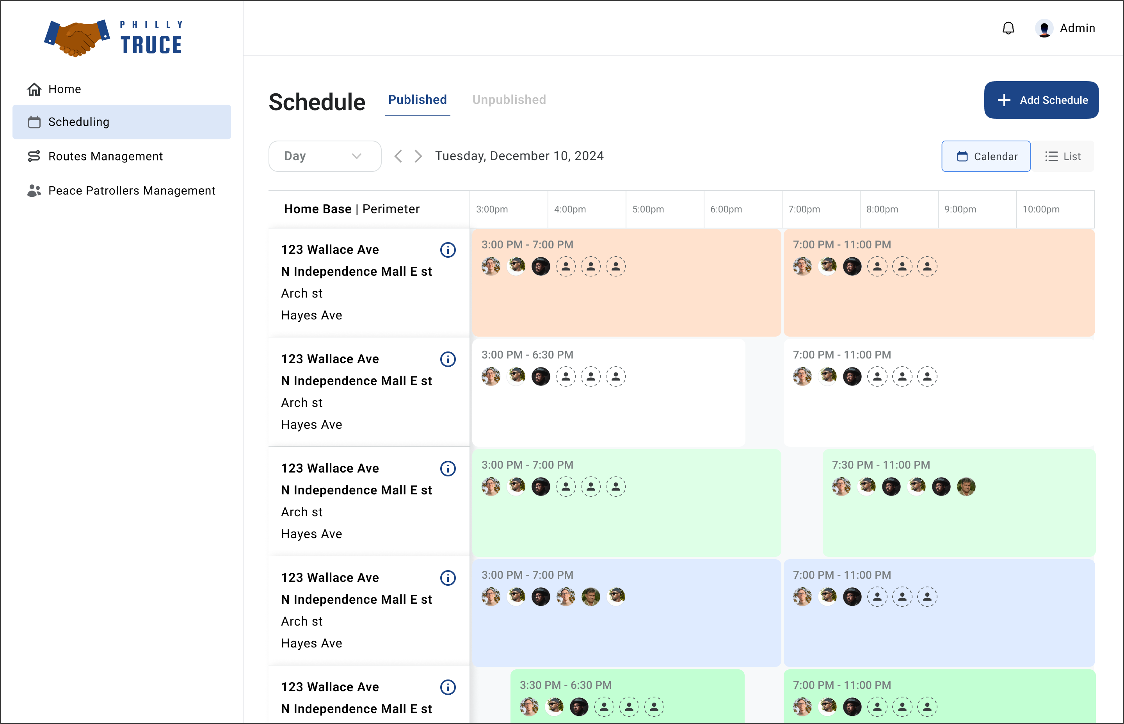Go to next day arrow

click(418, 156)
